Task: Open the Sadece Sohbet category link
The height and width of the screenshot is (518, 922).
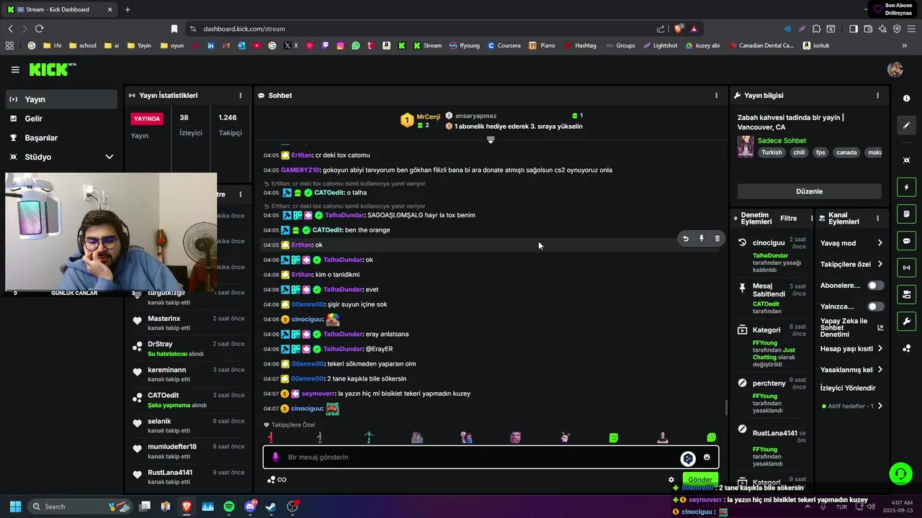Action: (782, 140)
